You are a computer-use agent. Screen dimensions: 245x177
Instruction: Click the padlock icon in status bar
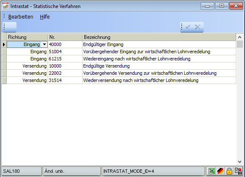click(x=229, y=171)
